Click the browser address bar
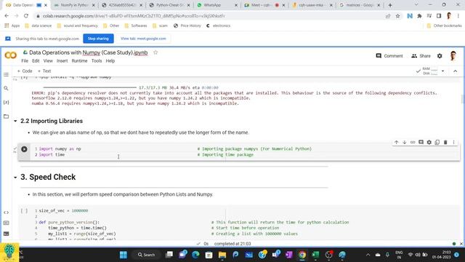The width and height of the screenshot is (465, 262). (208, 16)
